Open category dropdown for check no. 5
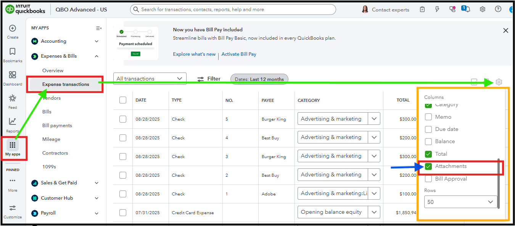The width and height of the screenshot is (515, 226). (x=374, y=119)
